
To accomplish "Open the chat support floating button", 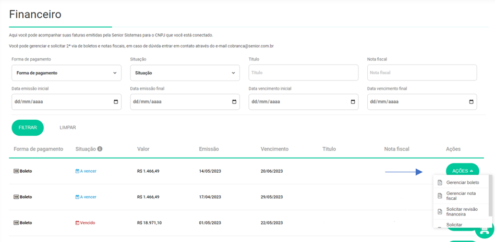I will pos(485,230).
